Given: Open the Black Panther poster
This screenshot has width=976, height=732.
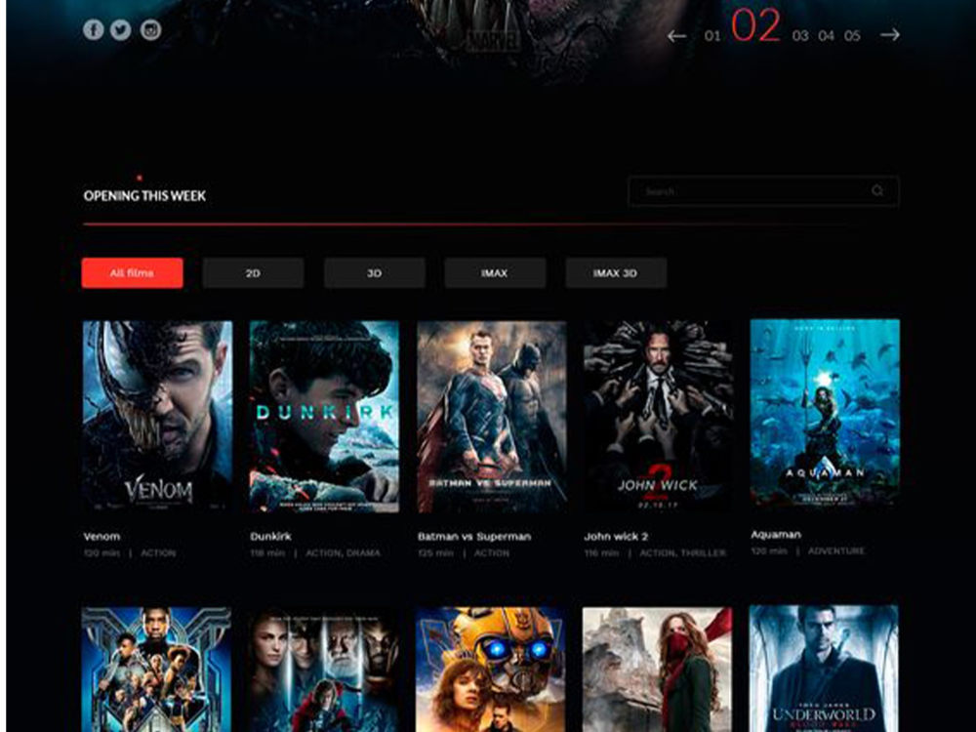Looking at the screenshot, I should coord(156,670).
